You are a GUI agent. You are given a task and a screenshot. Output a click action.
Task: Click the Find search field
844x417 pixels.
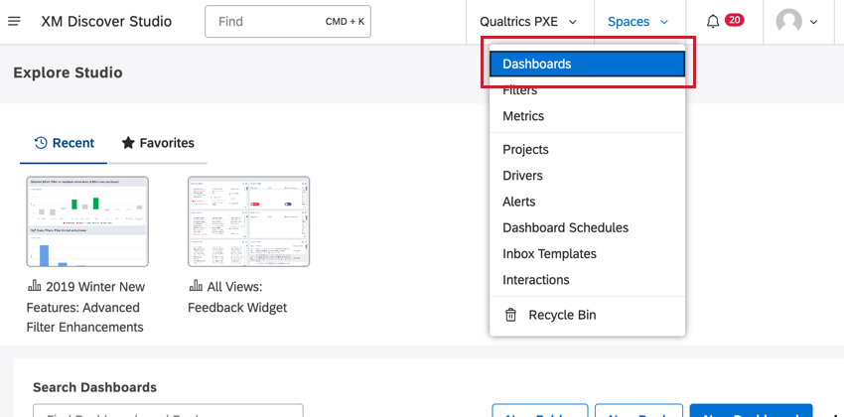(x=268, y=21)
